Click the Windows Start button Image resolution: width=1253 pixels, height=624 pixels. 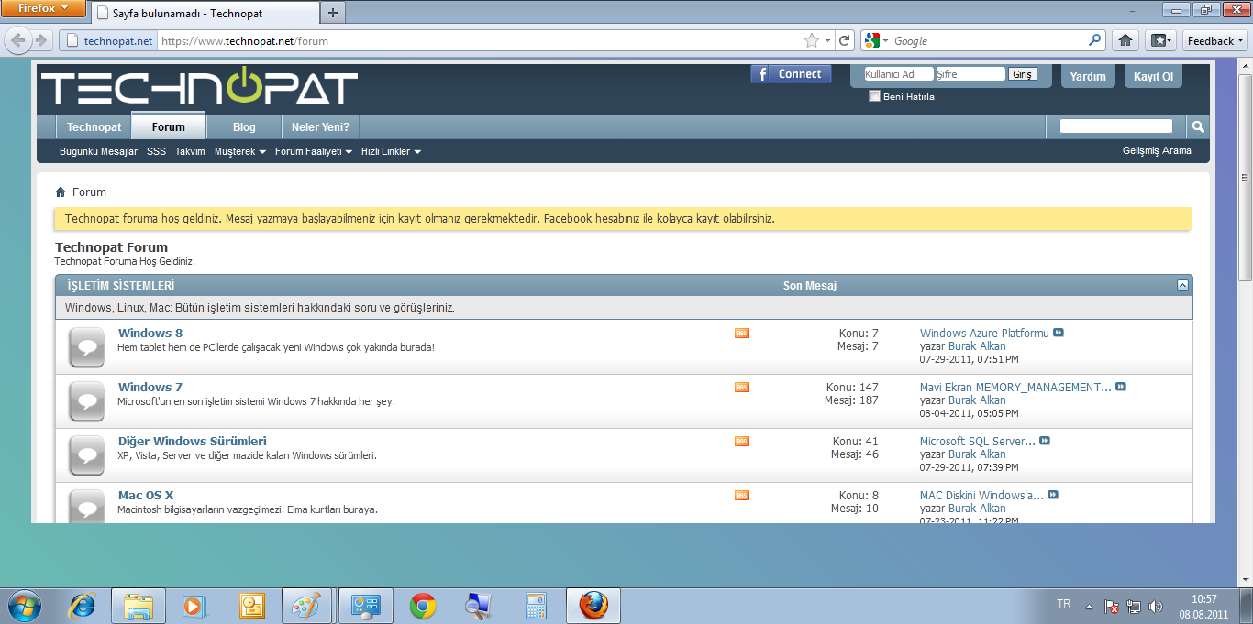coord(25,606)
